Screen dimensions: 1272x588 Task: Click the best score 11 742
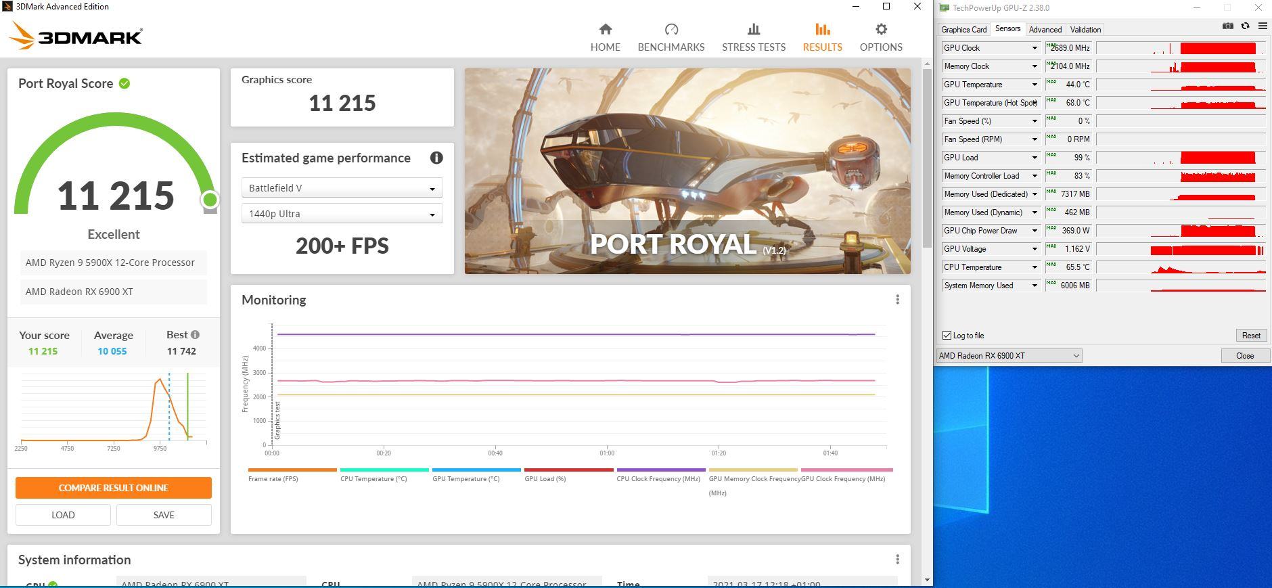coord(181,351)
